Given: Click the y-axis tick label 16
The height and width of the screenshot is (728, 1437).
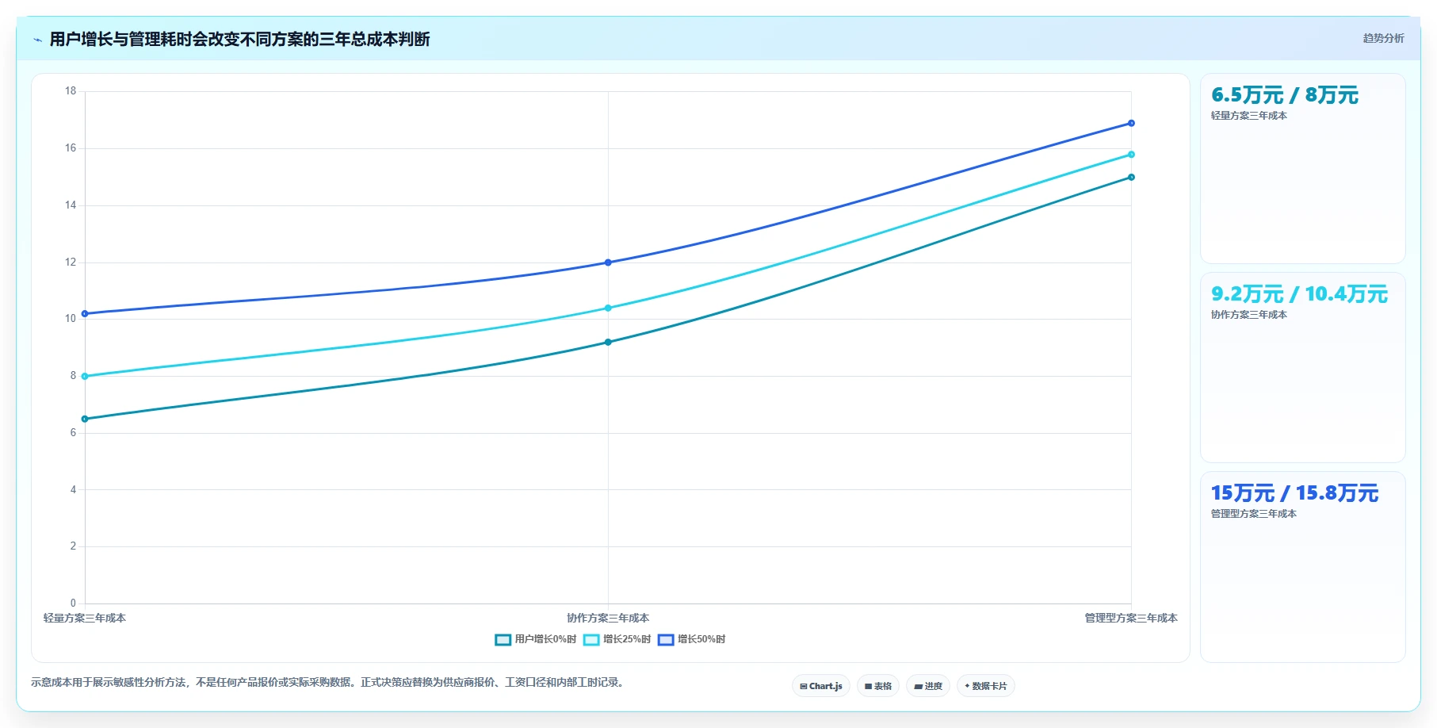Looking at the screenshot, I should click(71, 148).
